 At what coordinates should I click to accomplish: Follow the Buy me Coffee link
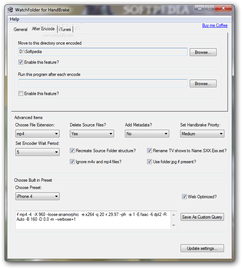(x=215, y=25)
